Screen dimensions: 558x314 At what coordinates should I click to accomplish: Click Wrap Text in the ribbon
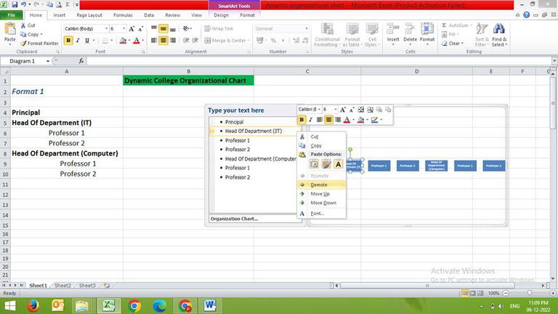tap(219, 28)
